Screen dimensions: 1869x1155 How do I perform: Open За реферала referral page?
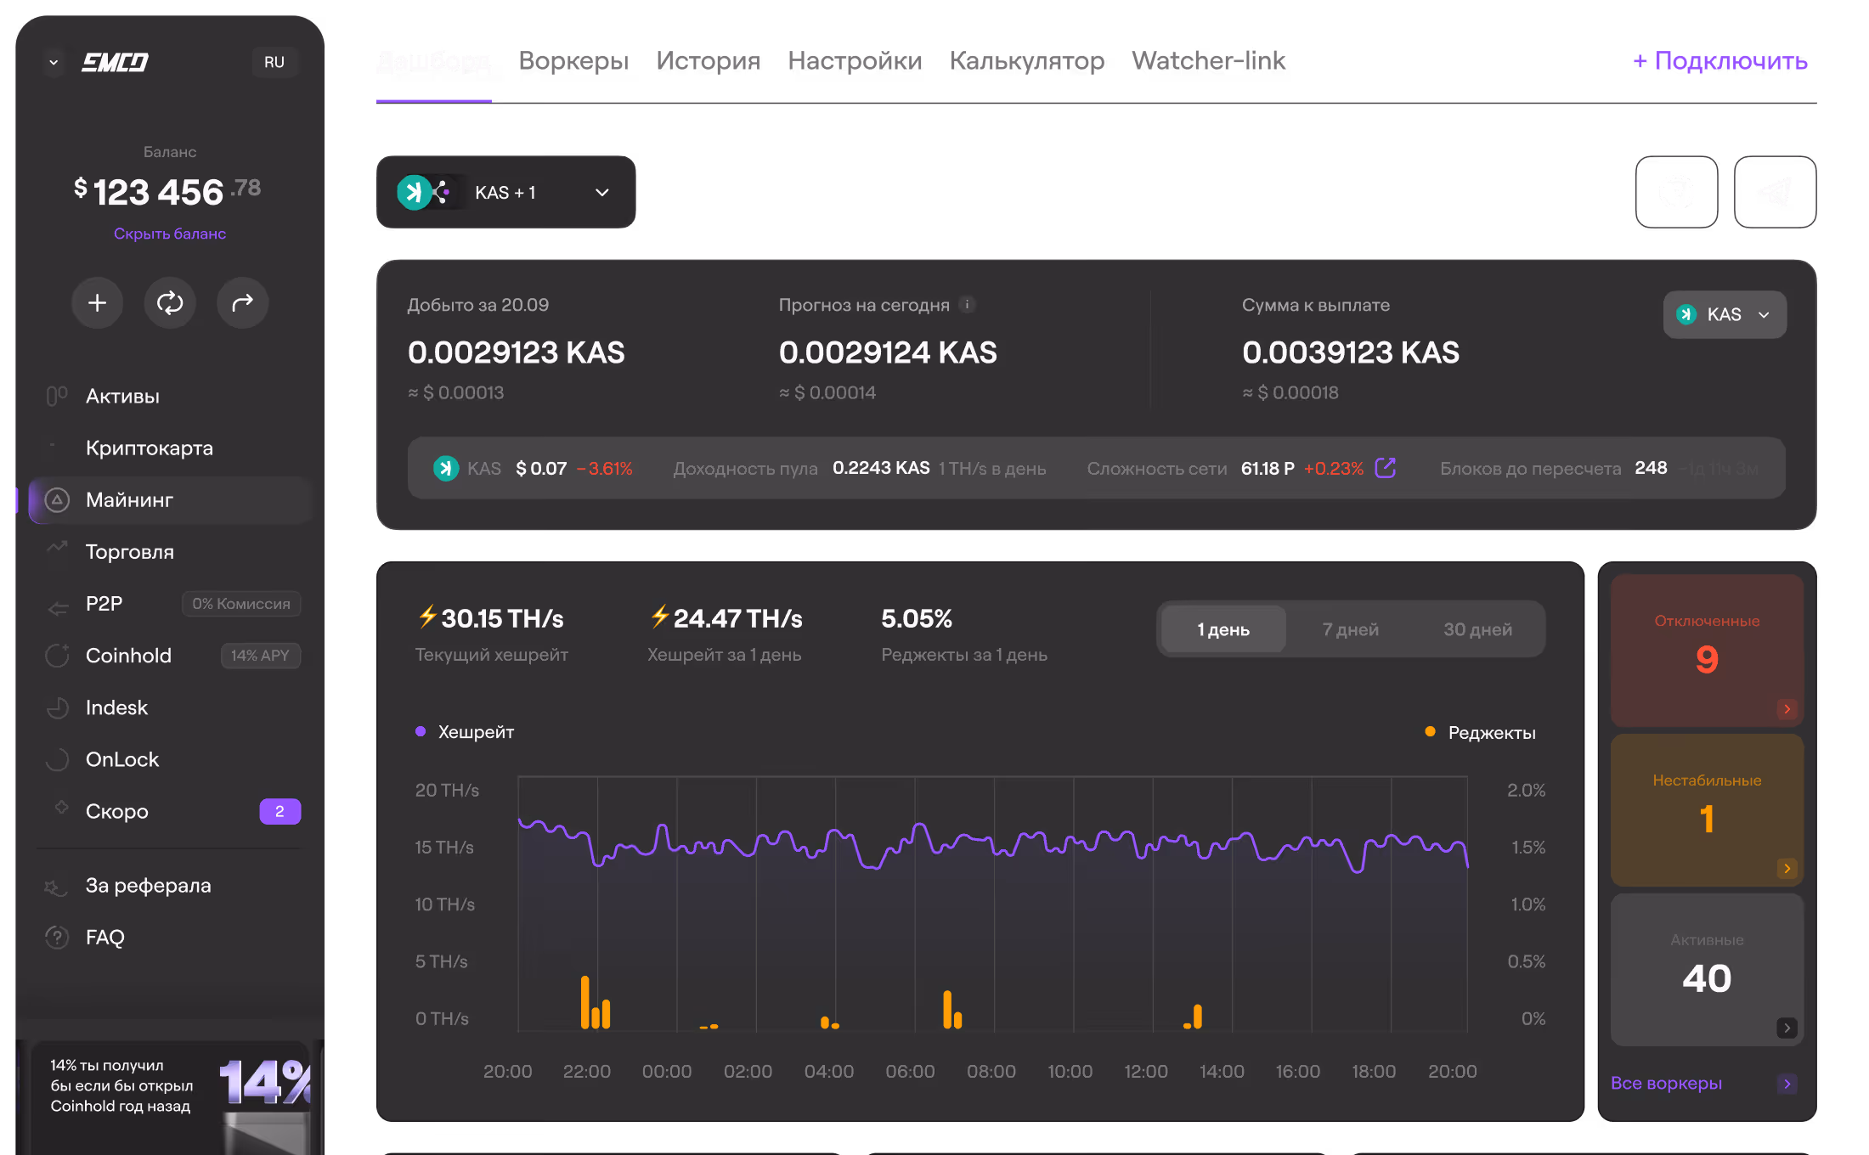pyautogui.click(x=170, y=885)
